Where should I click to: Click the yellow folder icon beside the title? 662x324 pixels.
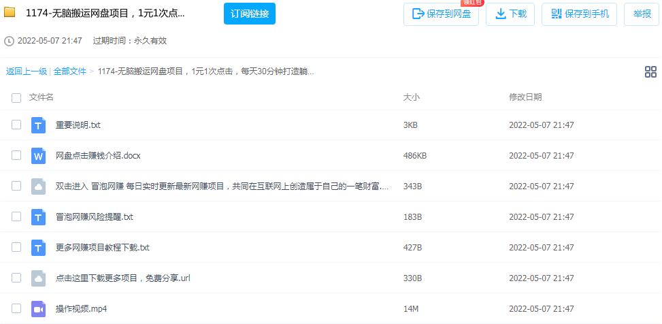coord(10,12)
